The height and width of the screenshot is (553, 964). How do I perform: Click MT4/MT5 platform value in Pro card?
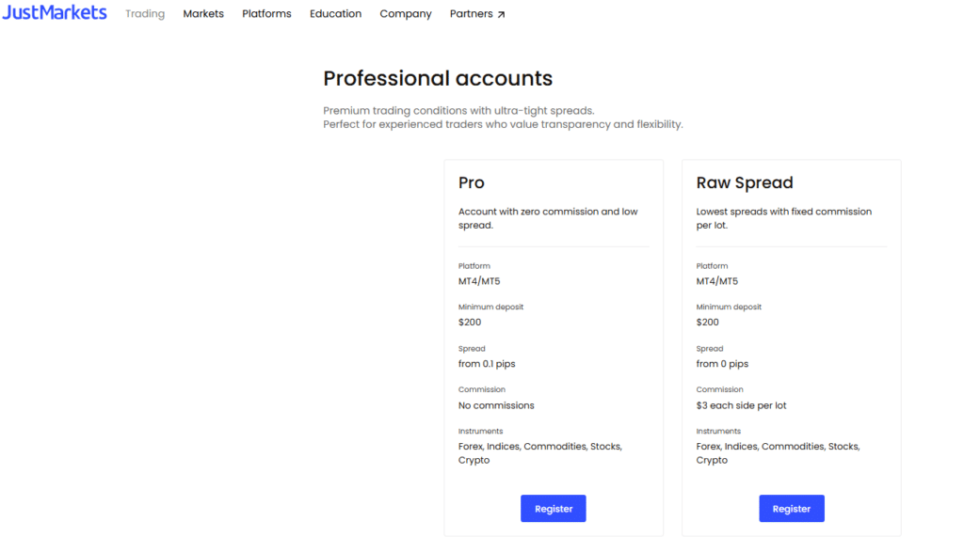point(479,281)
